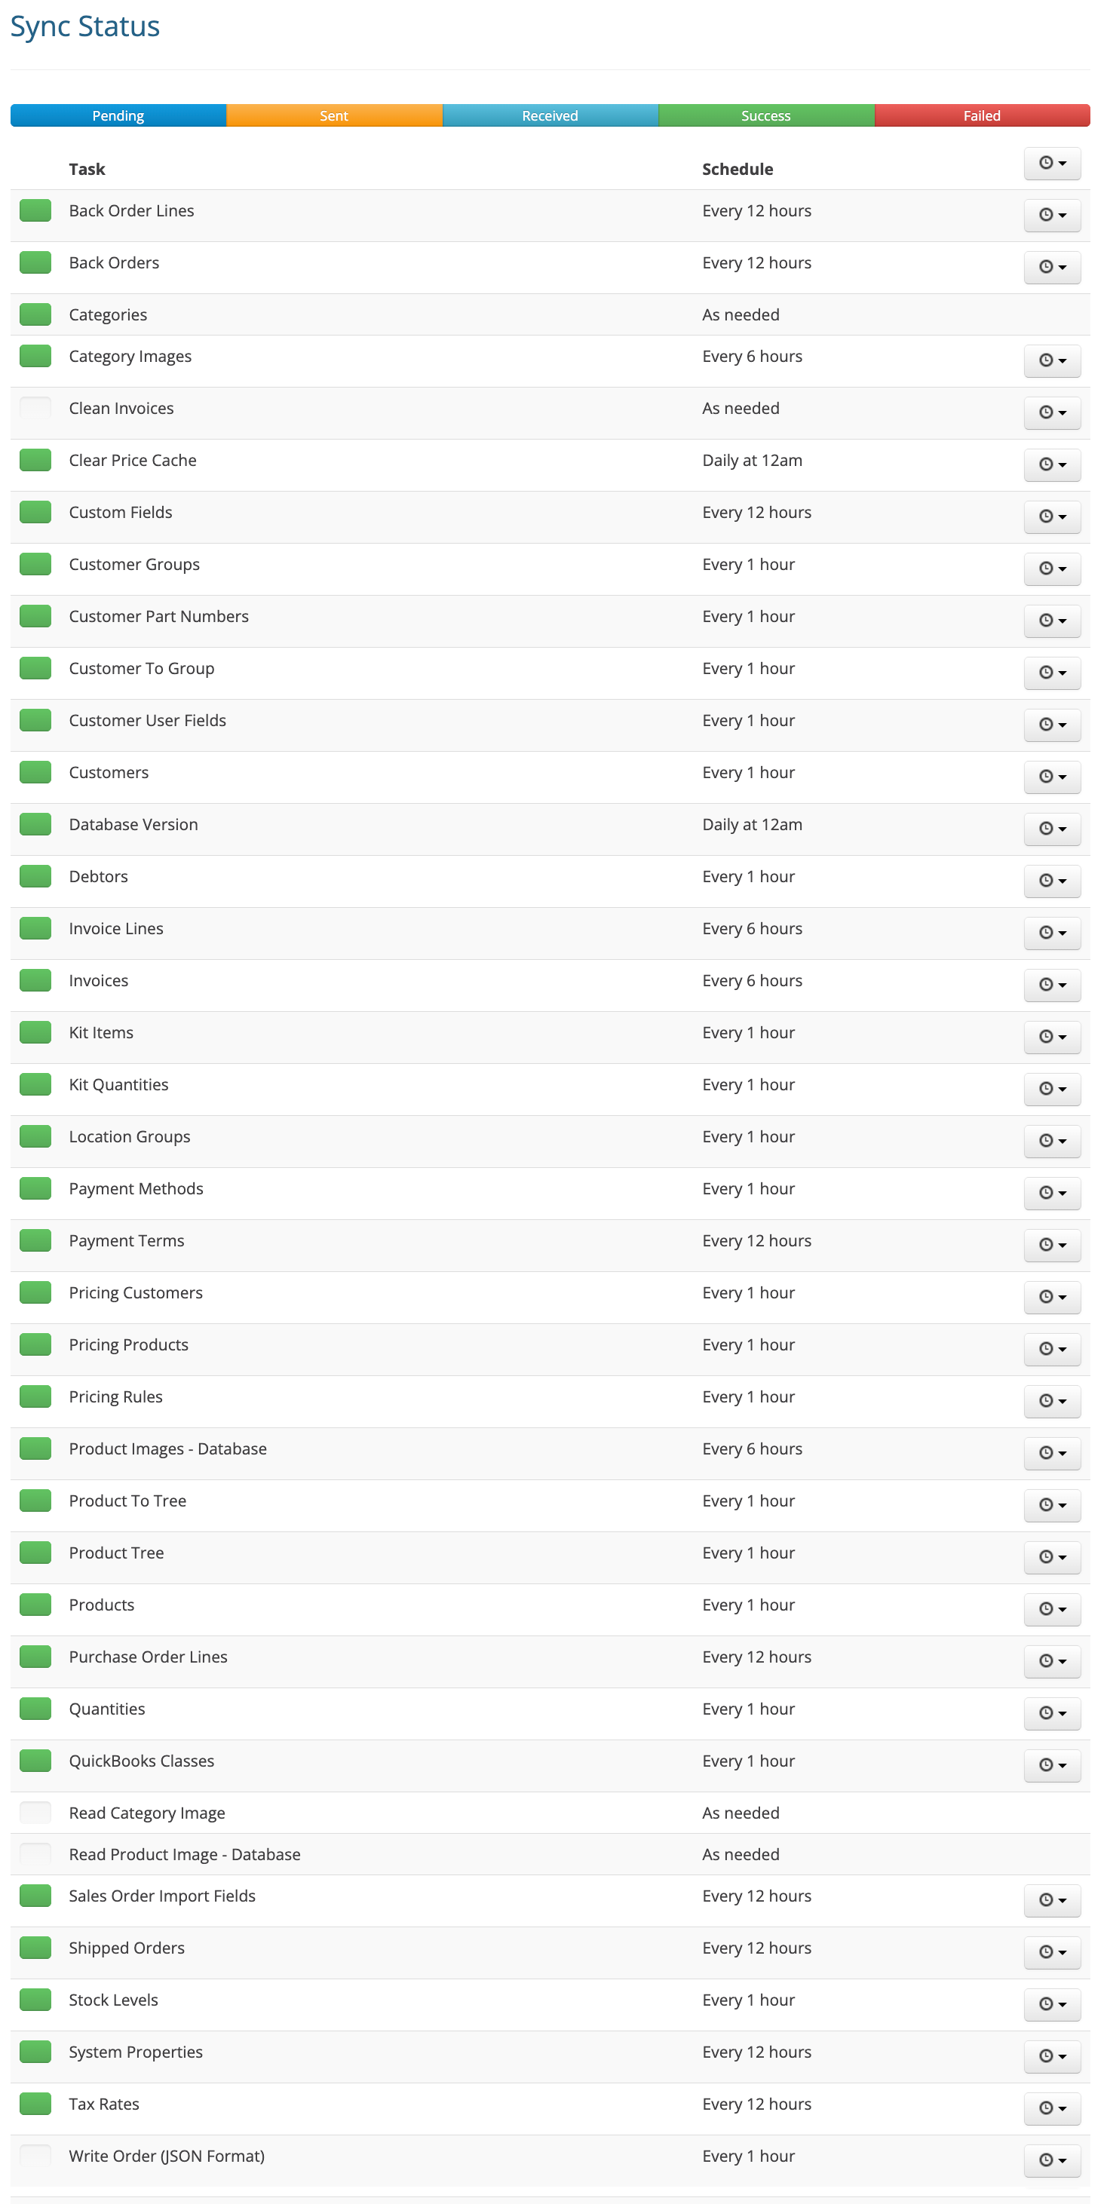Click the clock icon in the Schedule header row
1107x2204 pixels.
point(1051,164)
